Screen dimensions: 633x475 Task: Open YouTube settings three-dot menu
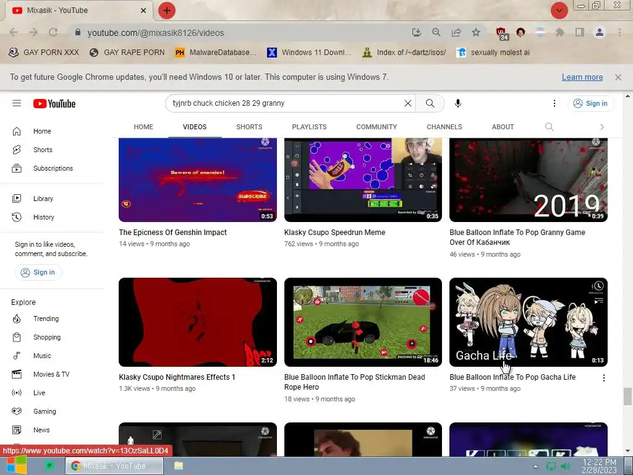pyautogui.click(x=554, y=103)
